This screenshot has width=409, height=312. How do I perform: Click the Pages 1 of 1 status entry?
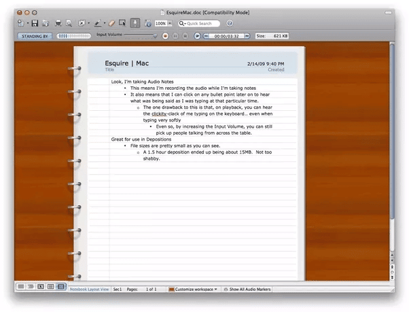point(141,289)
